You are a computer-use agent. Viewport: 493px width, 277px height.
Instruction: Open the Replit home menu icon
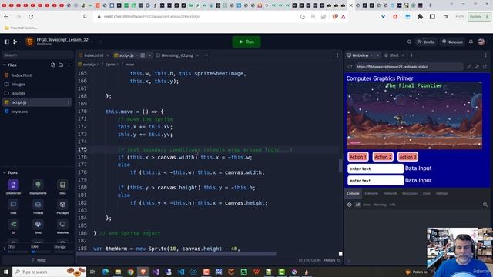15,42
